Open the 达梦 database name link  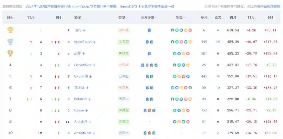[78, 54]
